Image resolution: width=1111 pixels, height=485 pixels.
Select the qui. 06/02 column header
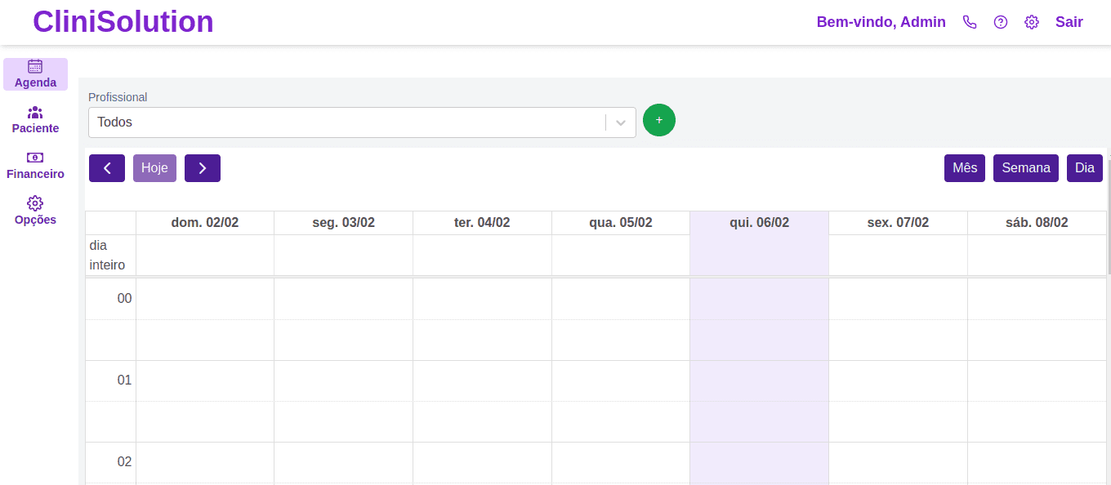click(x=759, y=223)
